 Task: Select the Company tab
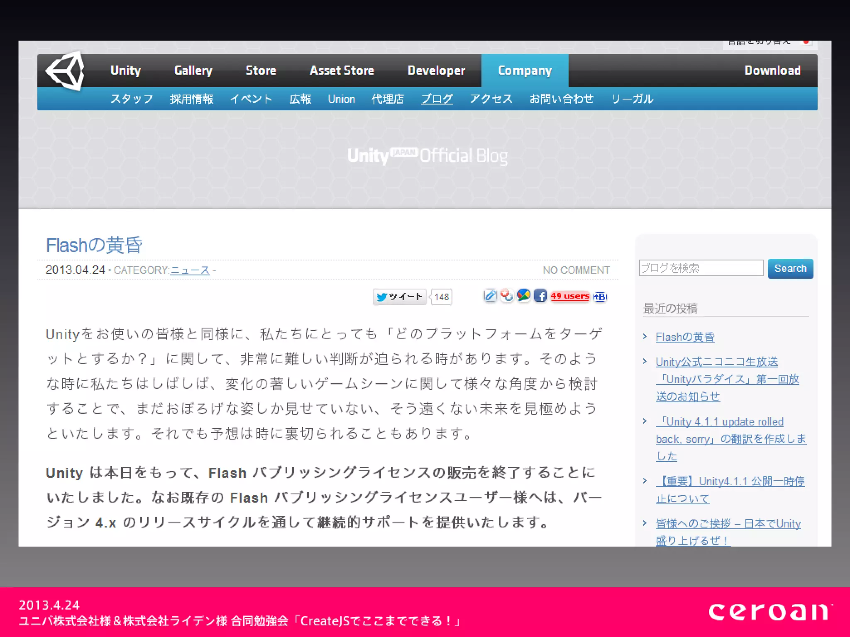tap(525, 71)
